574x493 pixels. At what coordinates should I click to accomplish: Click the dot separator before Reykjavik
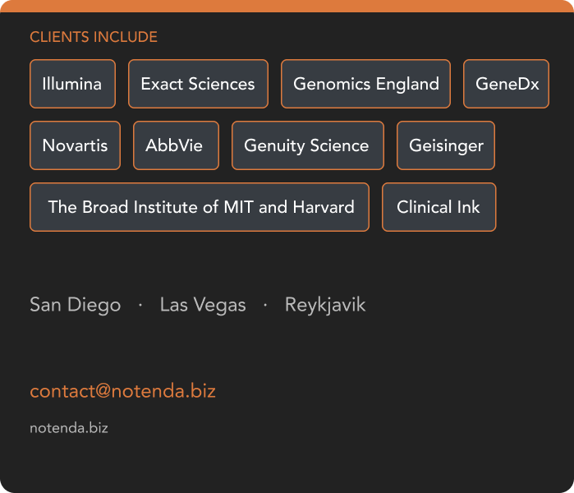265,305
